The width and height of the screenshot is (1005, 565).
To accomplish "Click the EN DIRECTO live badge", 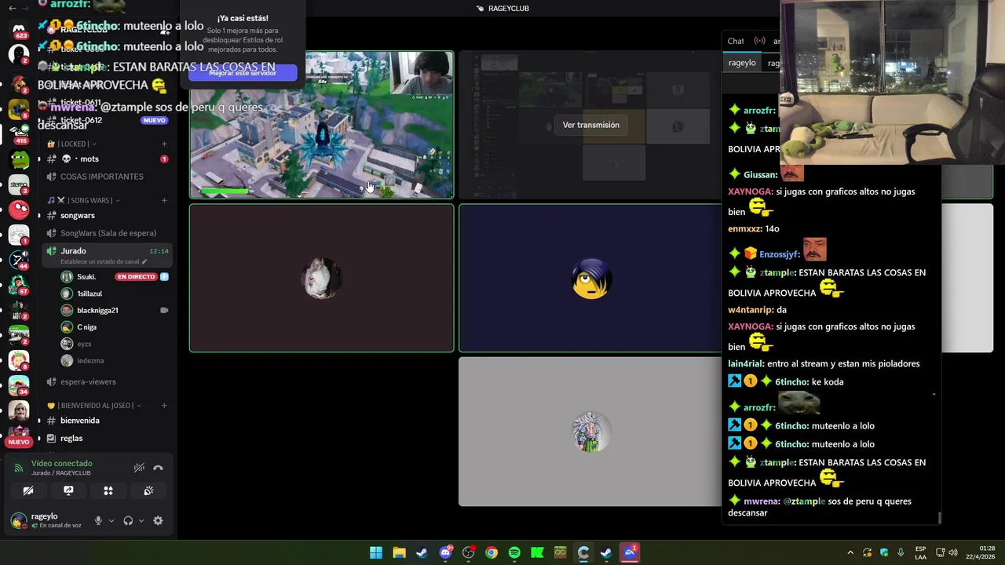I will pyautogui.click(x=136, y=277).
